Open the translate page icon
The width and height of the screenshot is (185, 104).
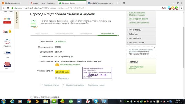click(162, 8)
